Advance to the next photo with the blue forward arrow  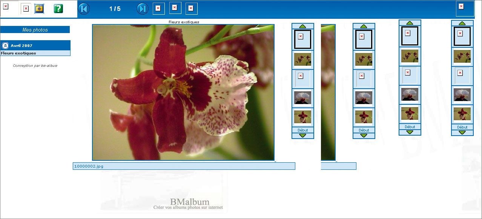(x=142, y=9)
